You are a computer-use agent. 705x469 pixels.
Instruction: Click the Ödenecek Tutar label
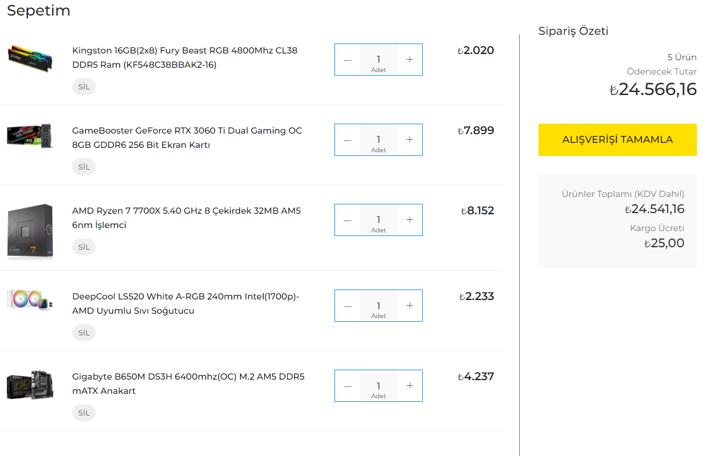[x=662, y=71]
